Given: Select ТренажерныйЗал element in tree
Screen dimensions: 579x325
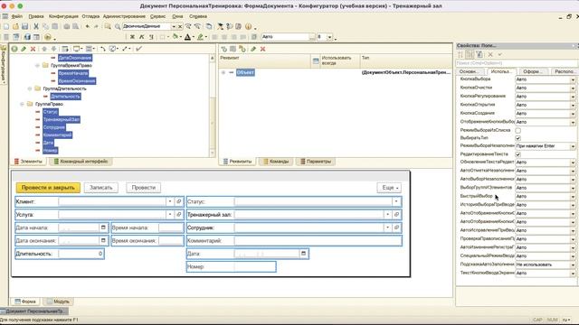Looking at the screenshot, I should click(x=62, y=120).
